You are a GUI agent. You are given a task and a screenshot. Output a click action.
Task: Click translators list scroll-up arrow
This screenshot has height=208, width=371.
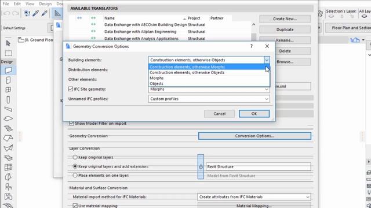tap(254, 24)
